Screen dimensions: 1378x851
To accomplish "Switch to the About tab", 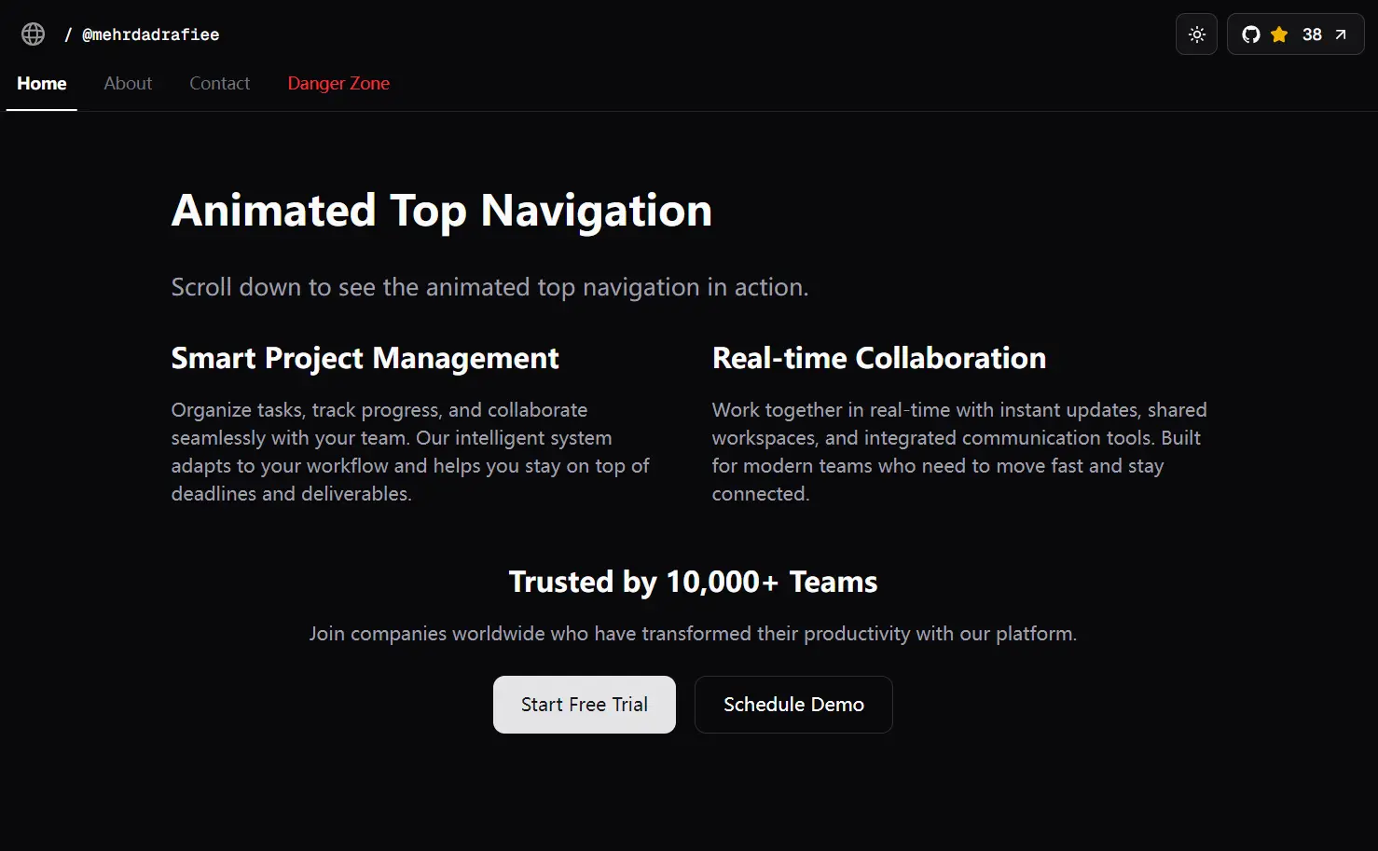I will point(128,84).
